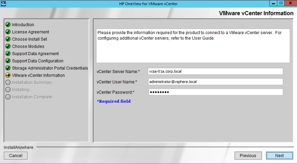Select 'Choose Modules' step label

28,46
